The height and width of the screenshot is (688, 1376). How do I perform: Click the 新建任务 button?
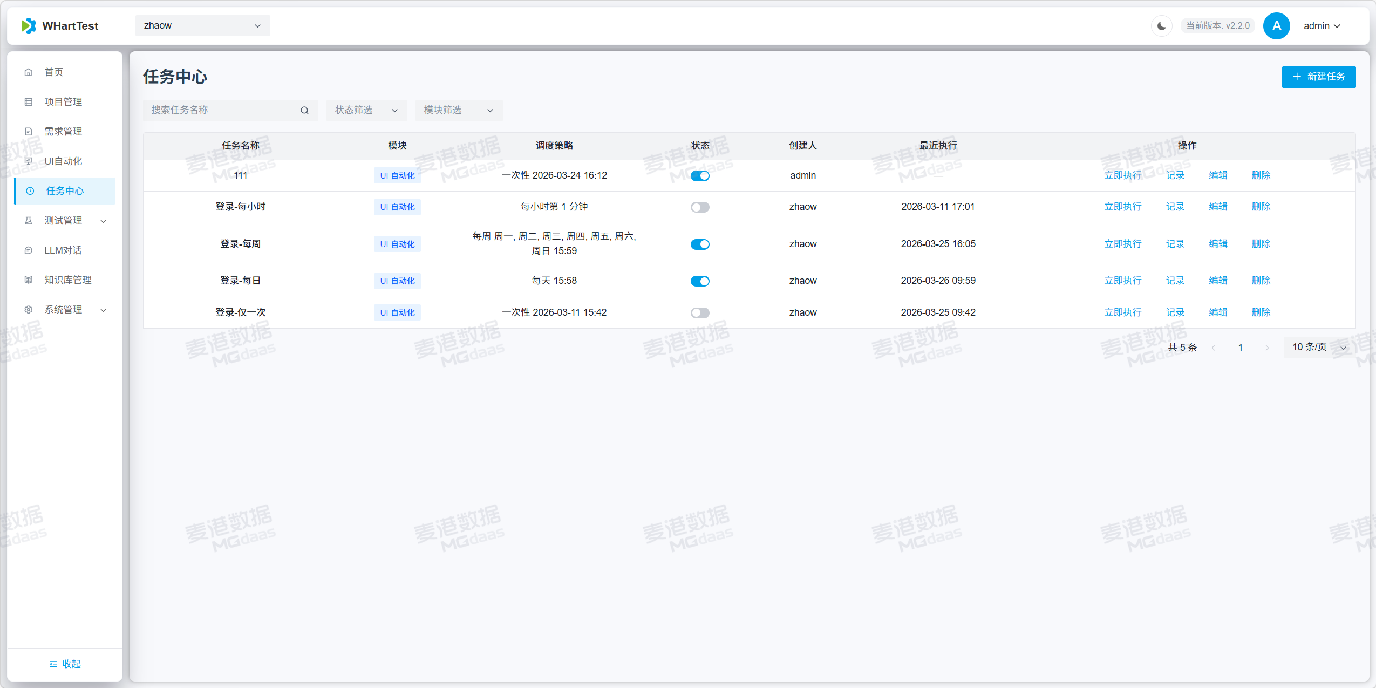pyautogui.click(x=1318, y=77)
